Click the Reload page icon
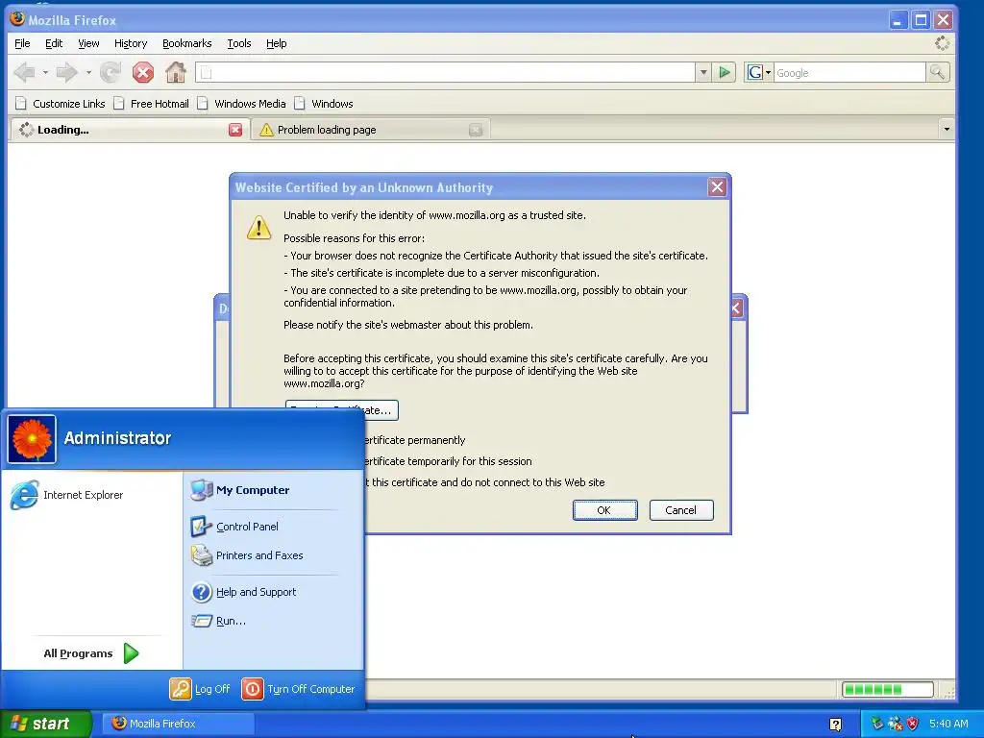 pyautogui.click(x=111, y=73)
